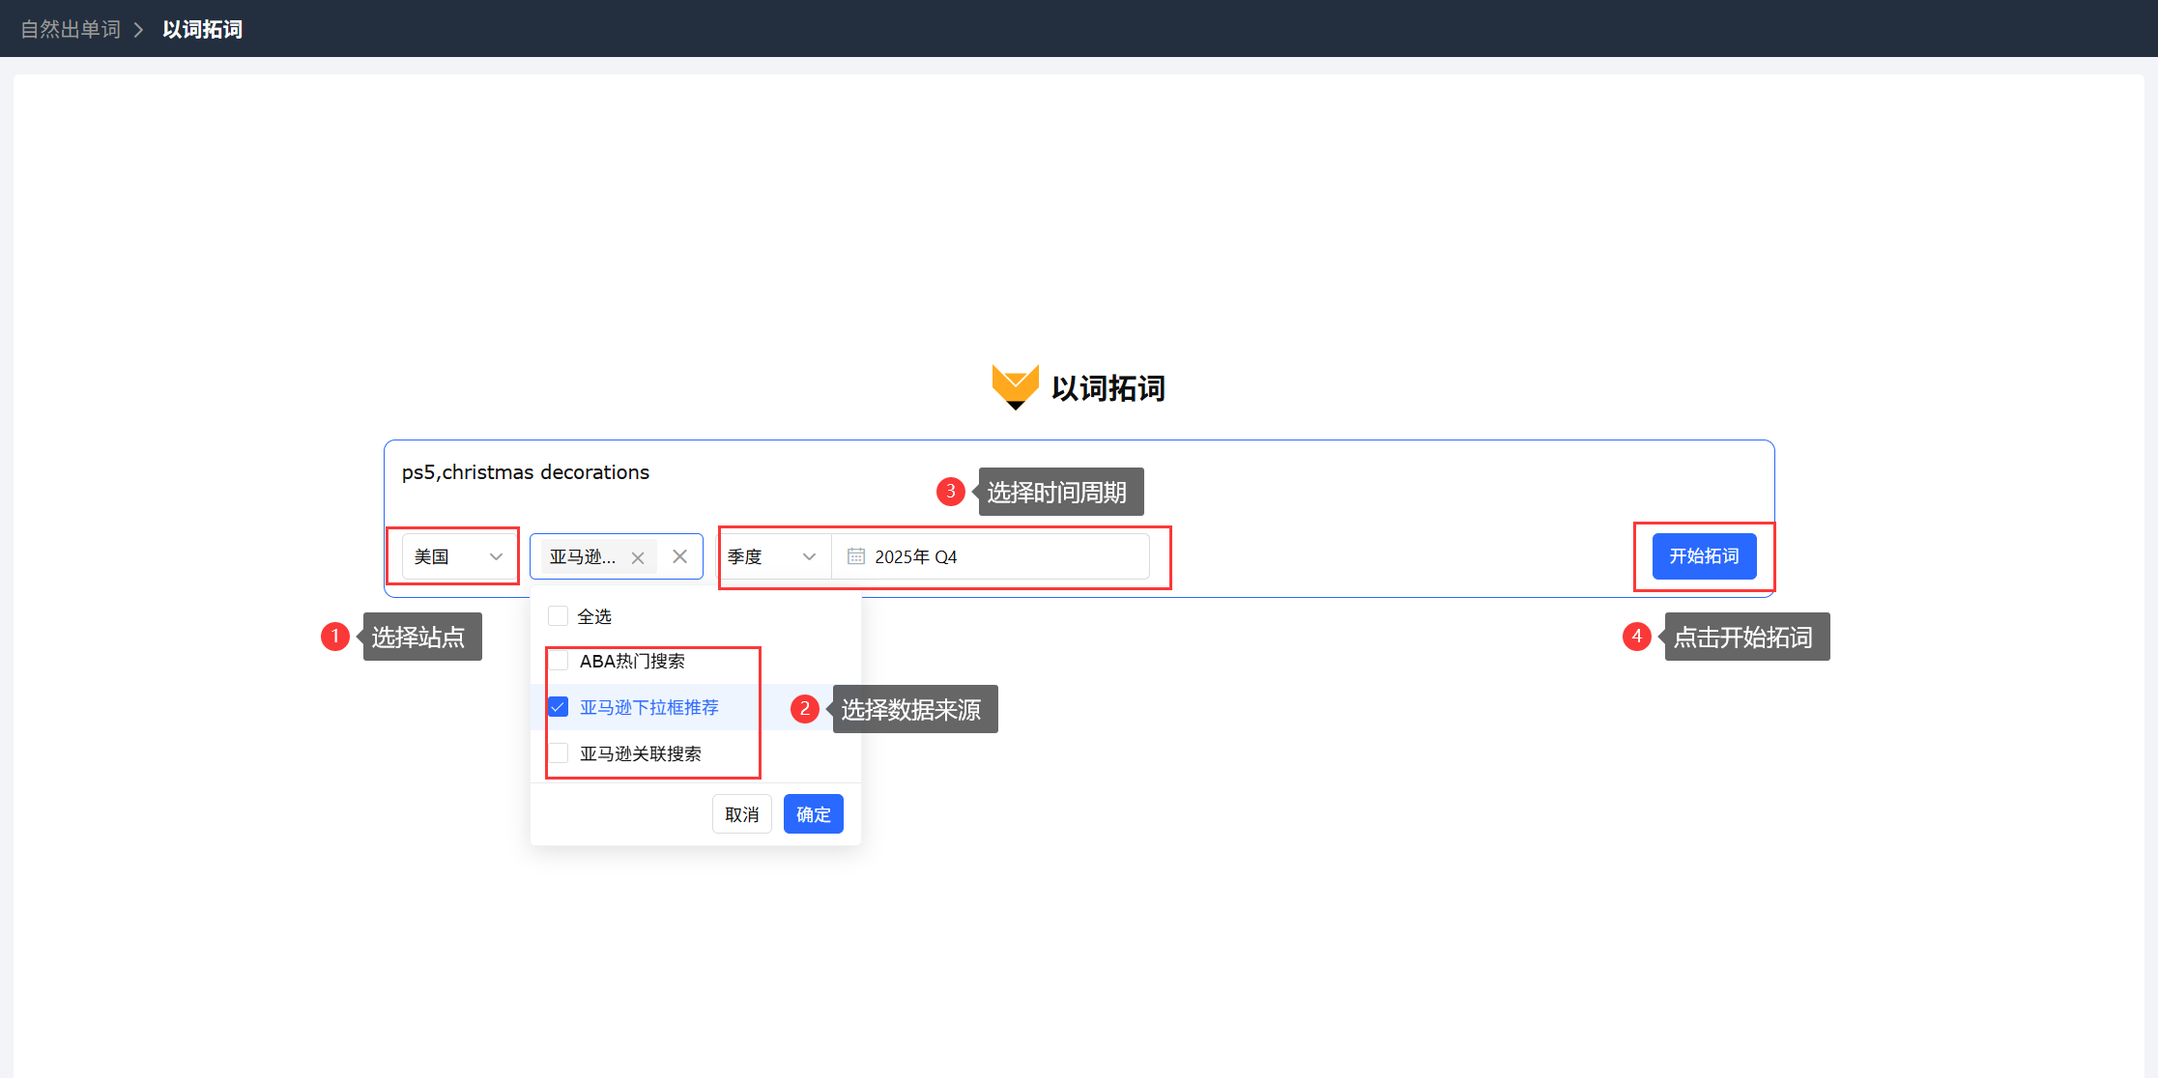Uncheck 亚马逊下拉框推荐 option

559,707
